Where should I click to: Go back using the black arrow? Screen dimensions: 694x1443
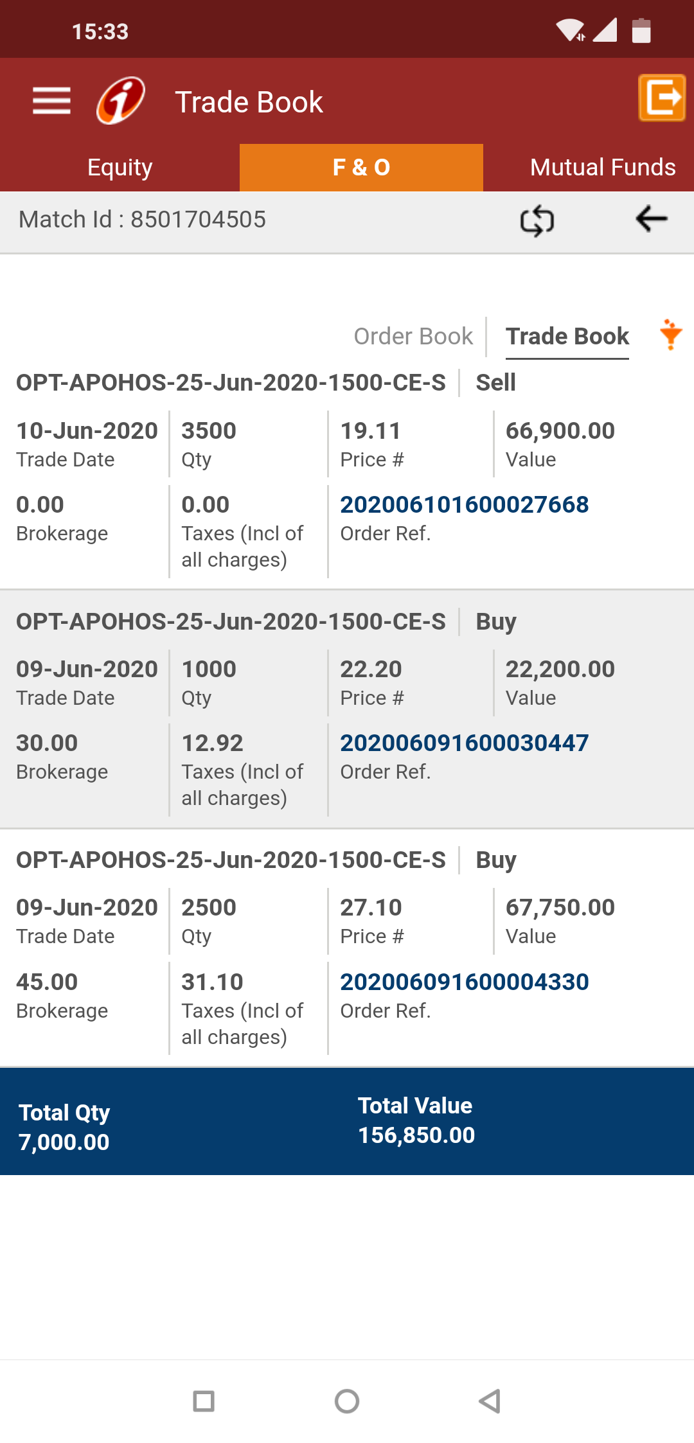pos(651,219)
